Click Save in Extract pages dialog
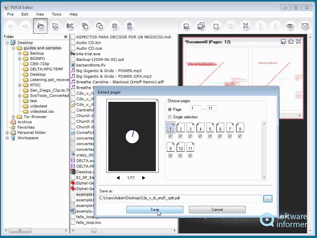Screen dimensions: 317x238 pos(155,210)
